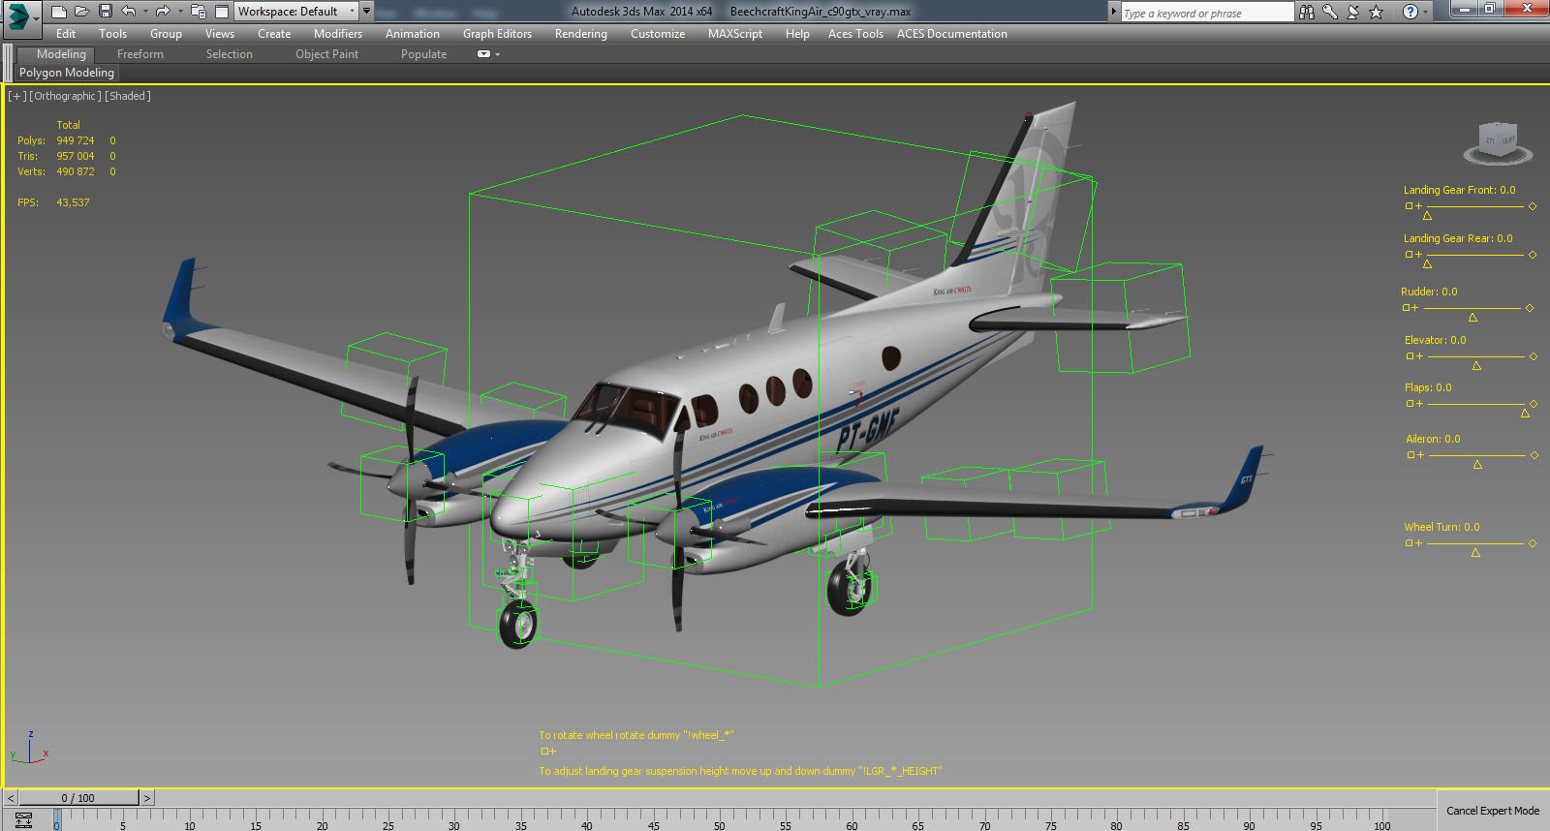Open the quick access toolbar customize arrow
This screenshot has height=831, width=1550.
(366, 12)
